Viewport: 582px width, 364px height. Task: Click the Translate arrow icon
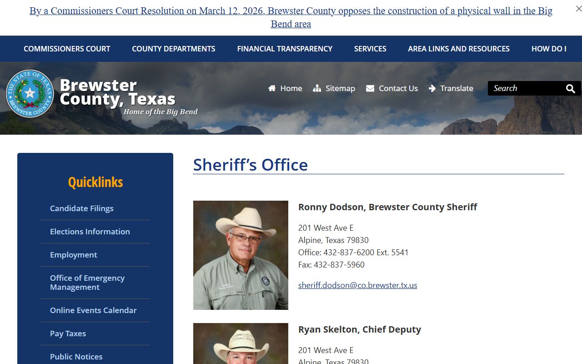432,88
